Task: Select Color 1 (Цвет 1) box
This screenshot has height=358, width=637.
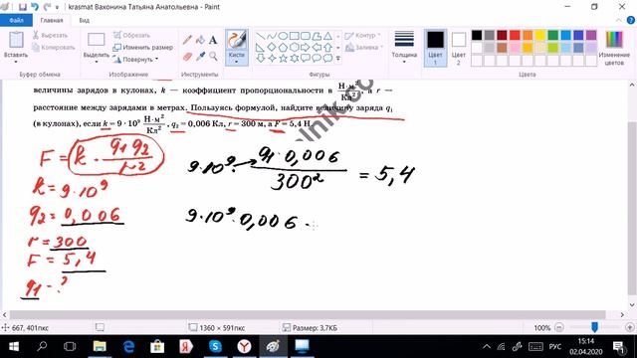Action: [x=435, y=48]
